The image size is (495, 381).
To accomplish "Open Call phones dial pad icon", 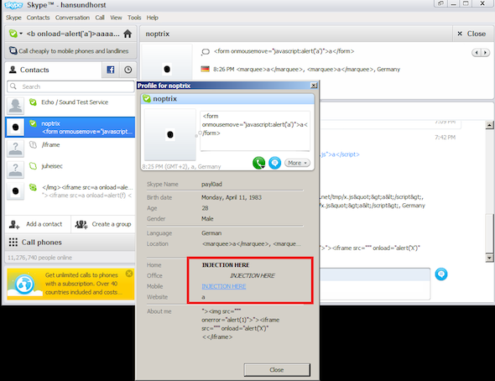I will click(x=13, y=242).
